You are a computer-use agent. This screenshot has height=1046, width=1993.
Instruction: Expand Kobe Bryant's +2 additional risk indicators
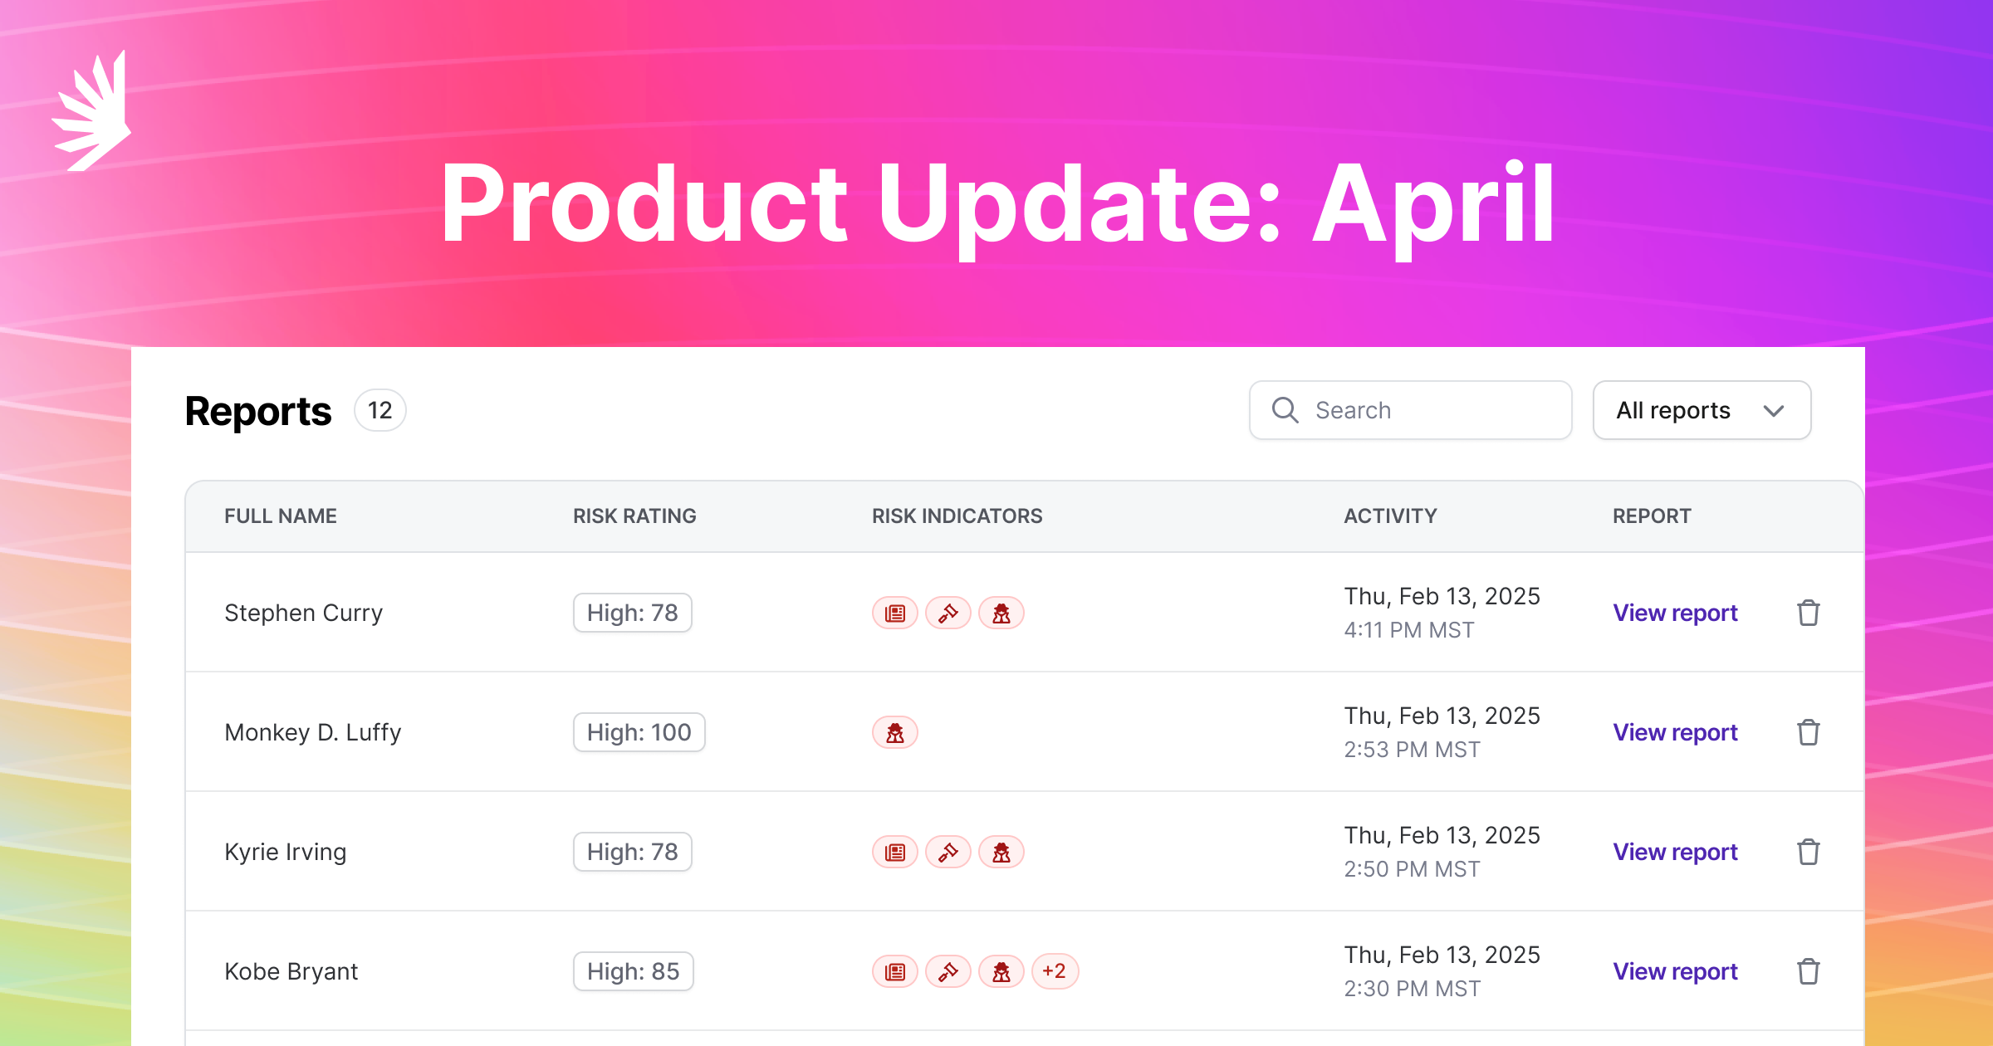1055,971
